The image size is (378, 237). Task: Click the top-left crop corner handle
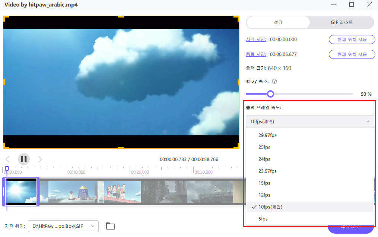6,19
